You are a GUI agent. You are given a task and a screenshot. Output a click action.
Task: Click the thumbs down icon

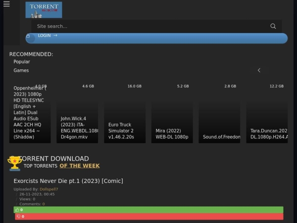coord(19,217)
